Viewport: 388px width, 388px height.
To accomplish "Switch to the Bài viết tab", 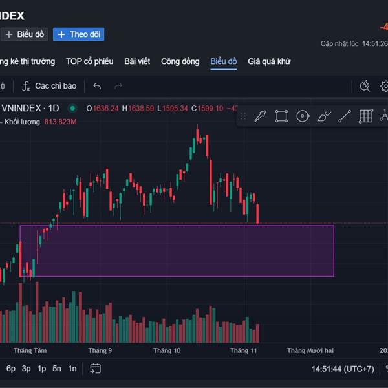I will 137,61.
